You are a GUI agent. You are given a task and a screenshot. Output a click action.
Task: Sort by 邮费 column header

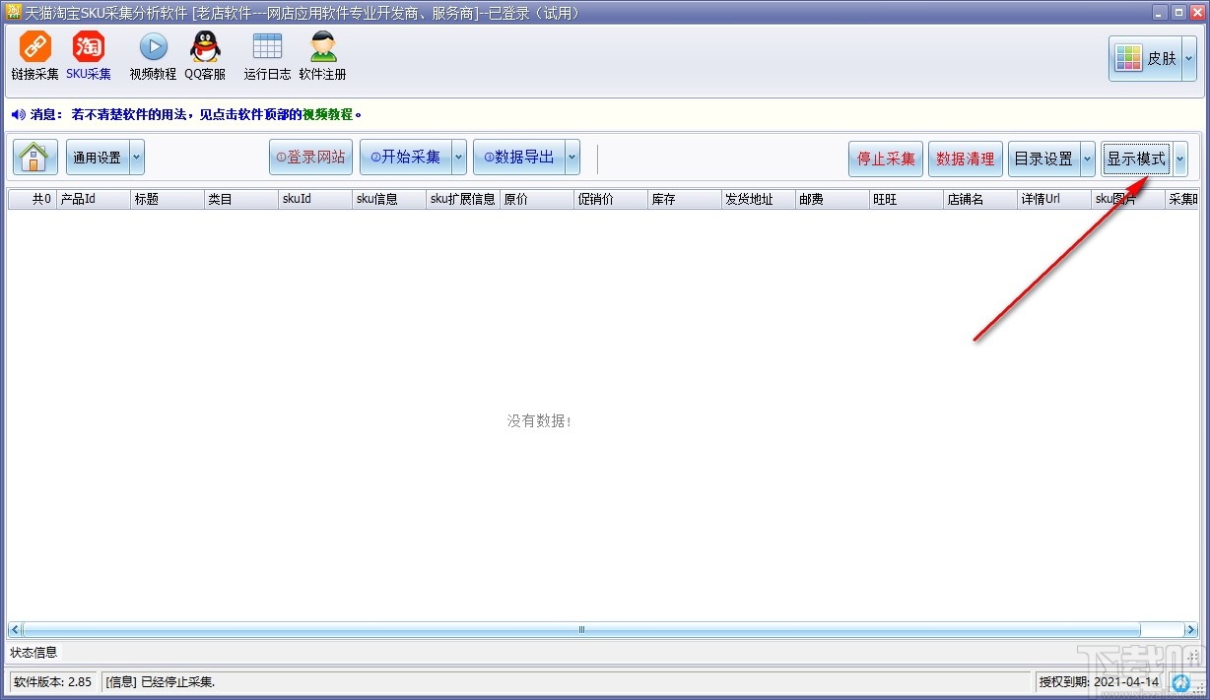click(833, 199)
